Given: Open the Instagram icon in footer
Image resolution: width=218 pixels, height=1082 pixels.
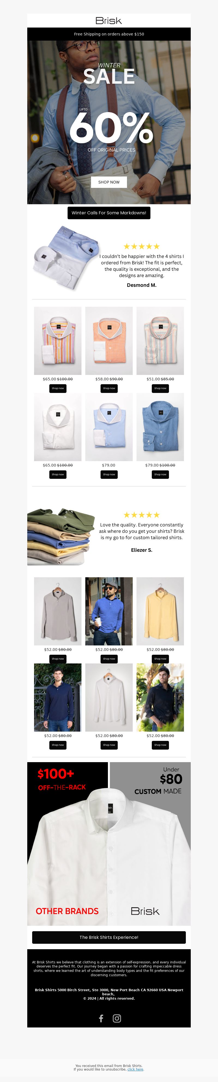Looking at the screenshot, I should point(117,1018).
